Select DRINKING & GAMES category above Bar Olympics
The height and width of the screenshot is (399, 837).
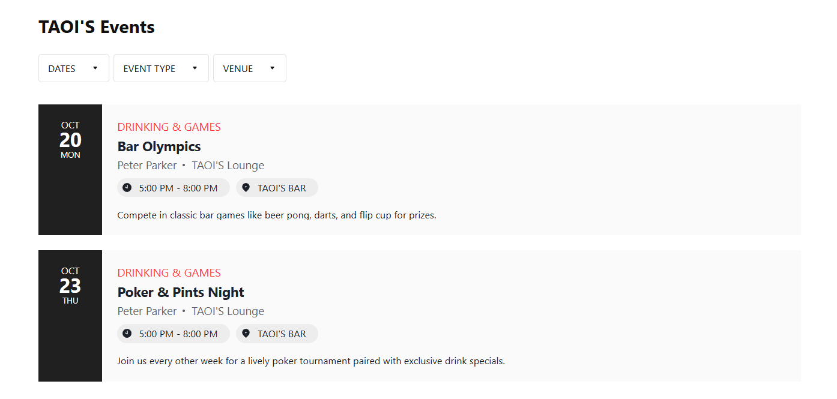[169, 127]
